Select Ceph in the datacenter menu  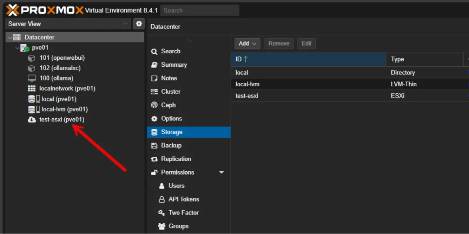coord(168,105)
